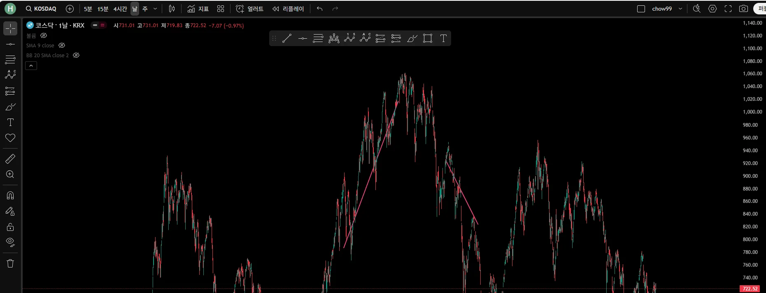Activate the zoom-in magnifier tool
766x293 pixels.
(x=10, y=174)
